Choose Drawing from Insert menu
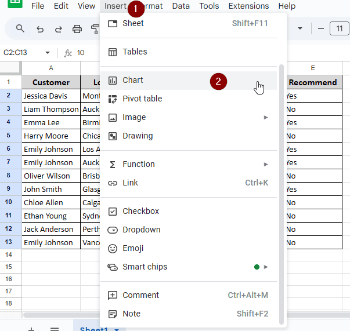The width and height of the screenshot is (350, 331). pyautogui.click(x=189, y=136)
